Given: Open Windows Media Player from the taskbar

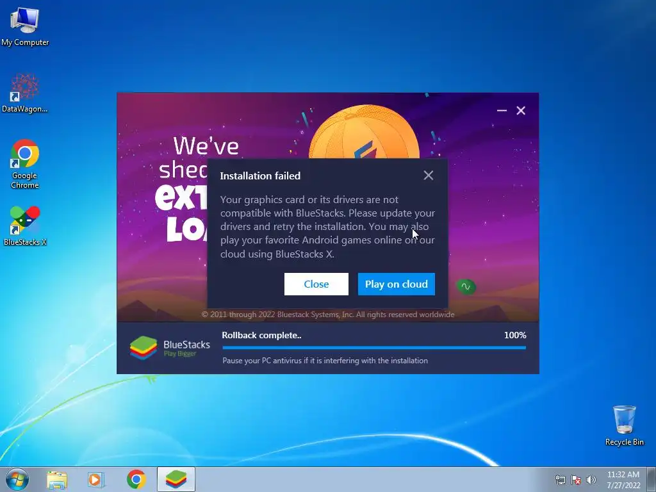Looking at the screenshot, I should point(96,479).
